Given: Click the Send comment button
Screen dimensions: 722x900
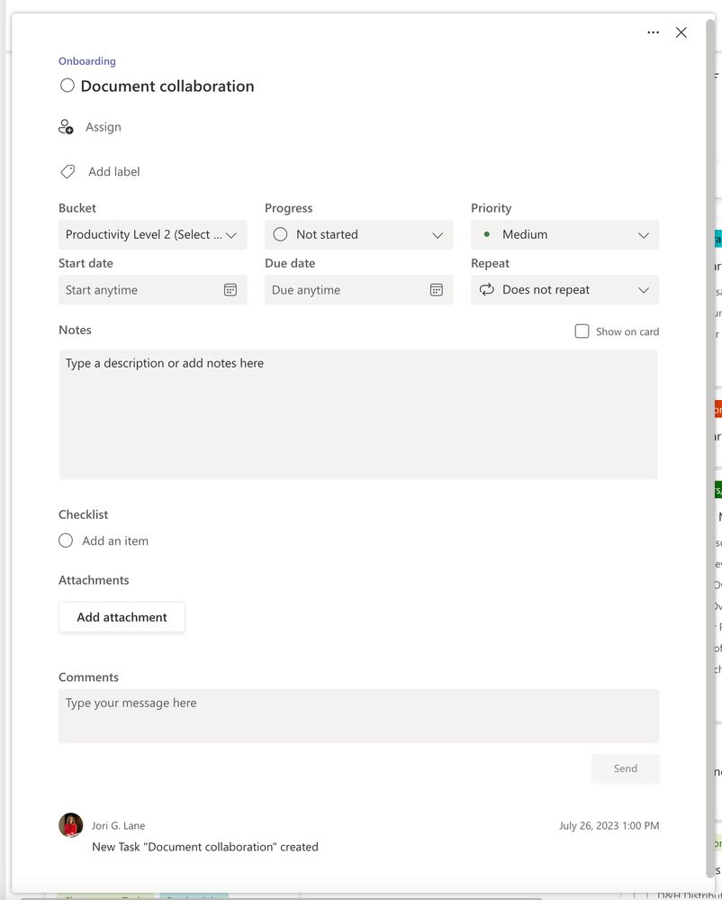Looking at the screenshot, I should point(625,768).
